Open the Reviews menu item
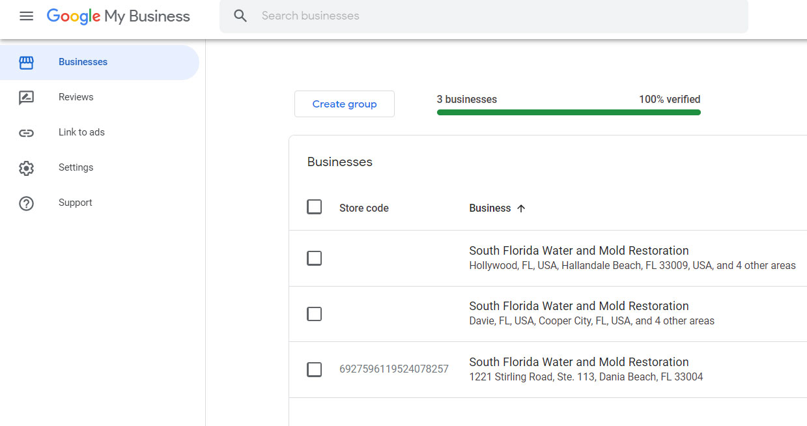 point(76,97)
